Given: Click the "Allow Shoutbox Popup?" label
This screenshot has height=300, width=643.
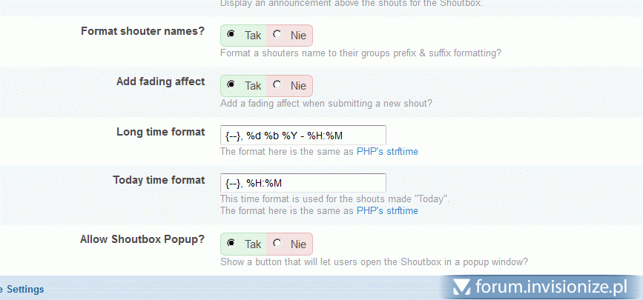Looking at the screenshot, I should [x=142, y=240].
